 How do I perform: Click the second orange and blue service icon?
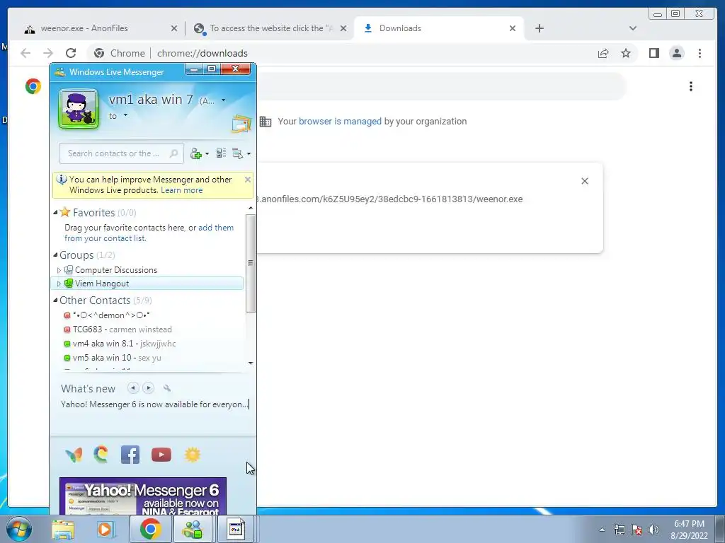(x=101, y=455)
